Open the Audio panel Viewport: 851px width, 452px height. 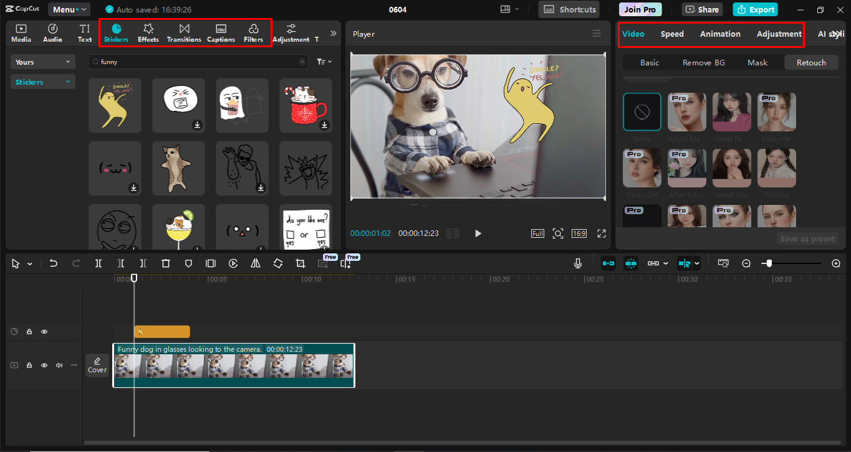(x=52, y=33)
